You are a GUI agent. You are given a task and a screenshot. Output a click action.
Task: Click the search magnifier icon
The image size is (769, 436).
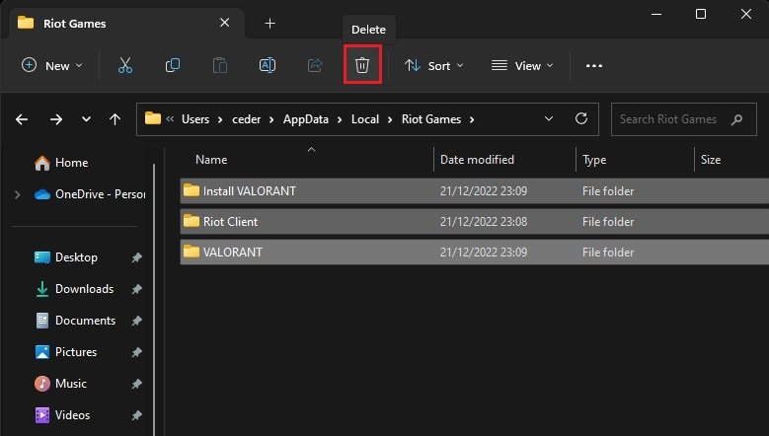[736, 119]
